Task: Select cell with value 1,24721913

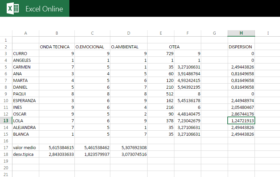Action: tap(241, 121)
